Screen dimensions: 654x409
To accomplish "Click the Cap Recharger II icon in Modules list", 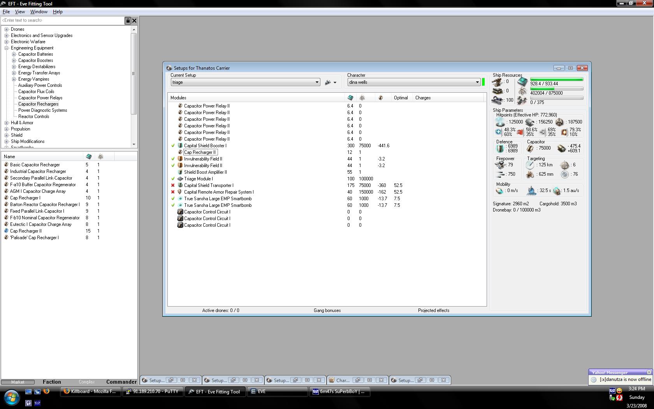I will tap(180, 152).
